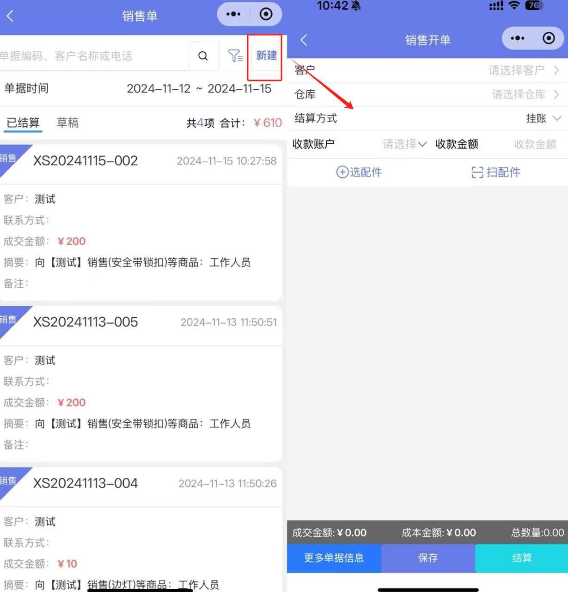This screenshot has height=592, width=568.
Task: Tap the ¥10 deal amount
Action: pos(67,564)
